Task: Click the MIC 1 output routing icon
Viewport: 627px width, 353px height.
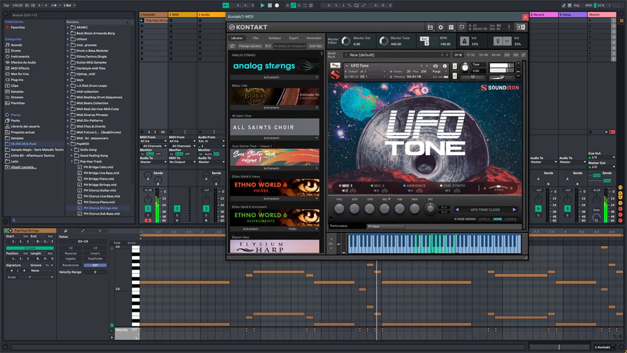Action: pyautogui.click(x=353, y=191)
